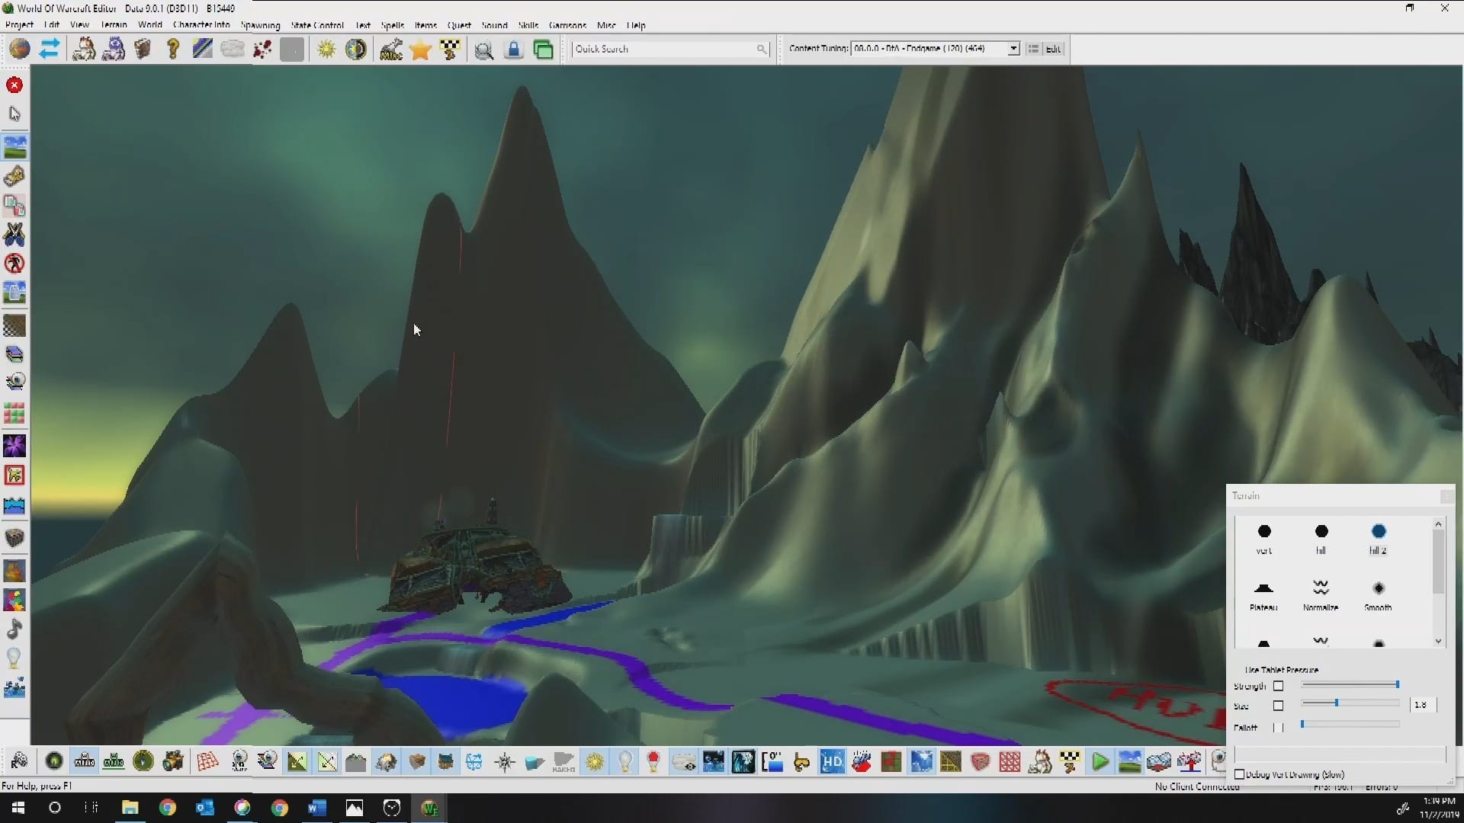
Task: Click the Strength slider track
Action: point(1350,685)
